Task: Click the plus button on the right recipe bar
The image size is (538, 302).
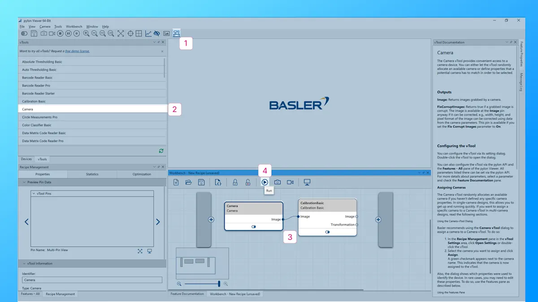Action: 378,220
